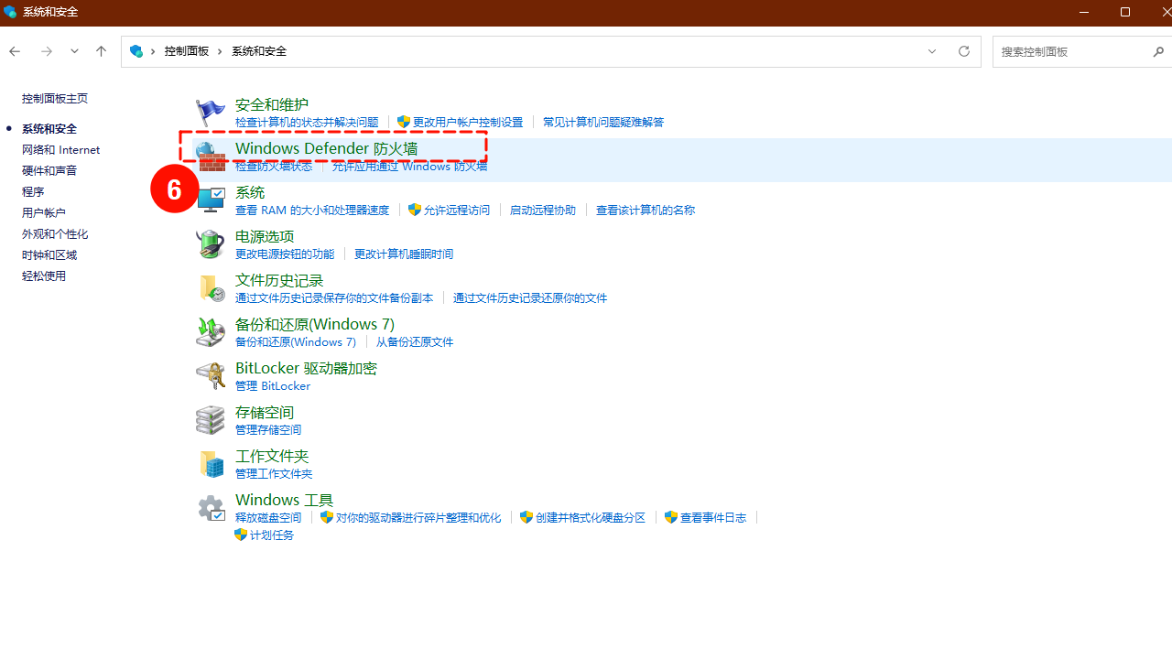
Task: Click 释放磁盘空间 link
Action: 268,517
